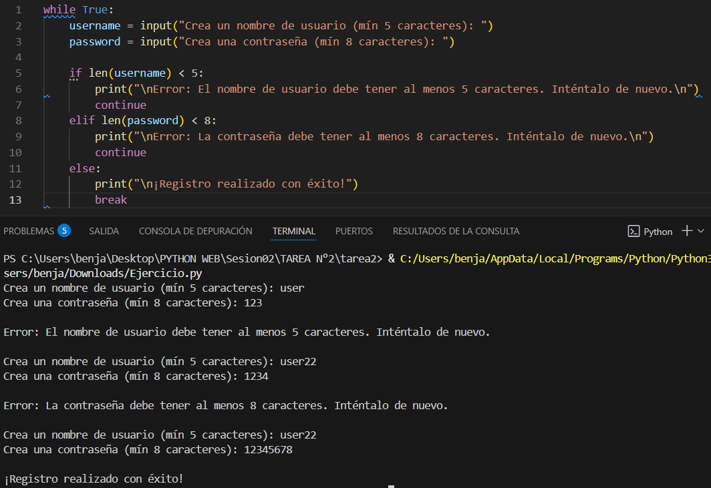Focus the terminal cursor below success message
711x488 pixels.
click(391, 487)
